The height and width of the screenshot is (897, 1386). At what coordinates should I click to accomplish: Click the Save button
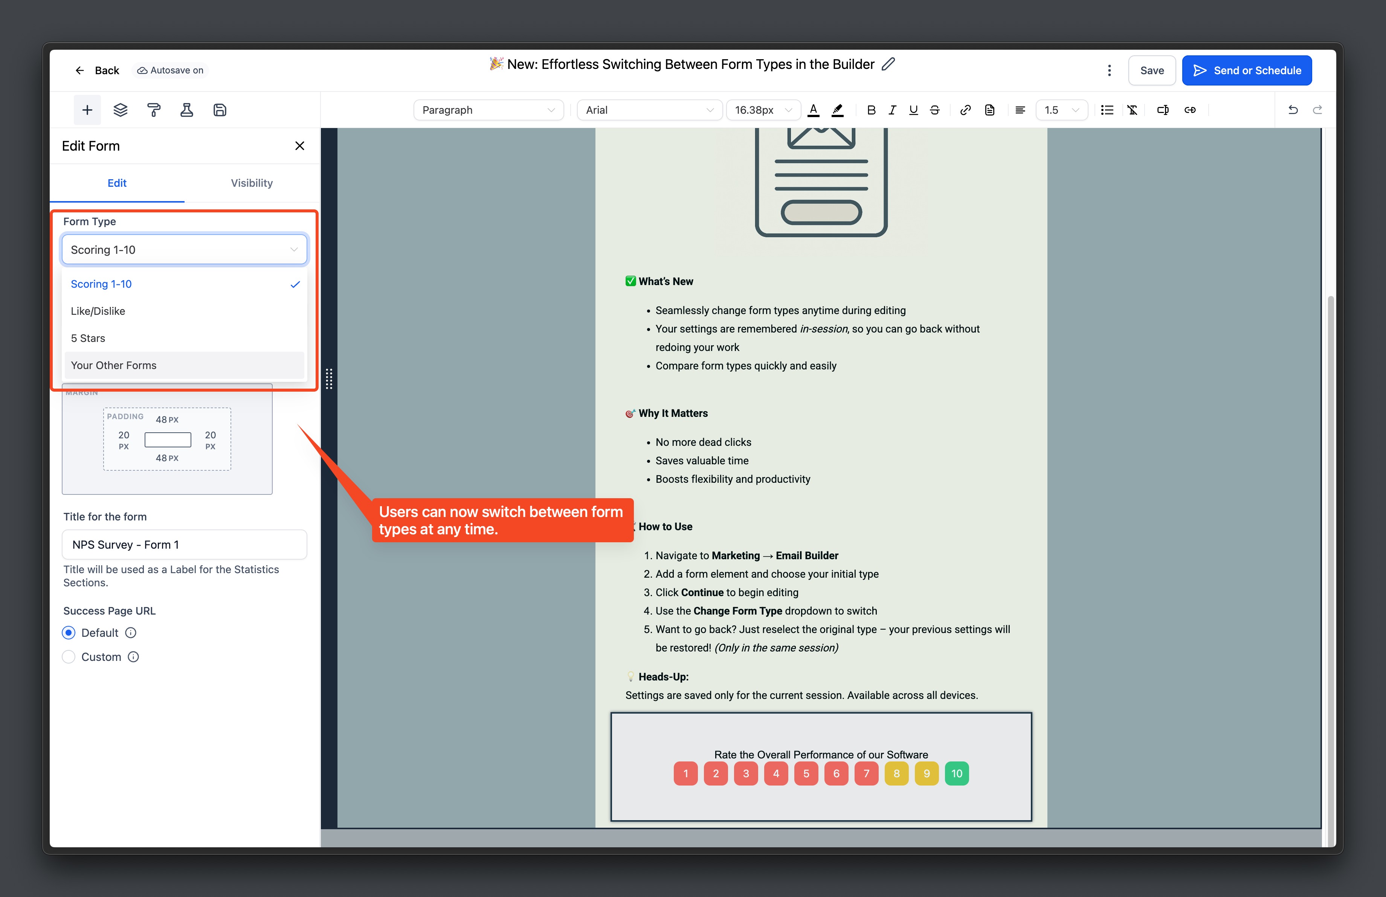(x=1151, y=70)
